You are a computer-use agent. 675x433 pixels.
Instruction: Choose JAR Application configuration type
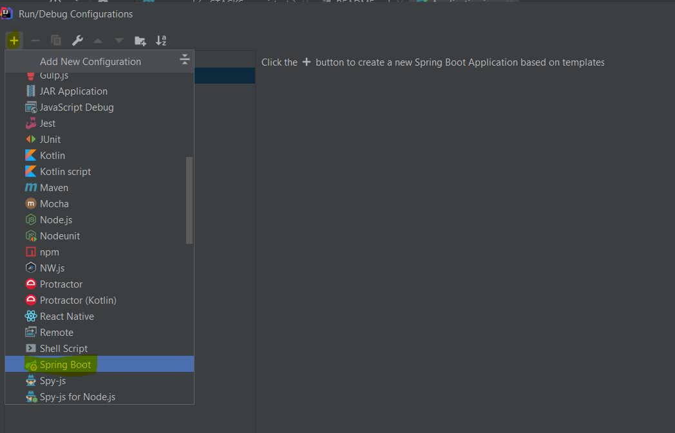[x=99, y=91]
